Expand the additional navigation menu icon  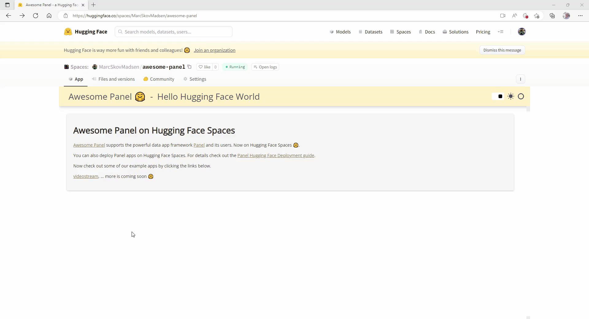tap(500, 32)
